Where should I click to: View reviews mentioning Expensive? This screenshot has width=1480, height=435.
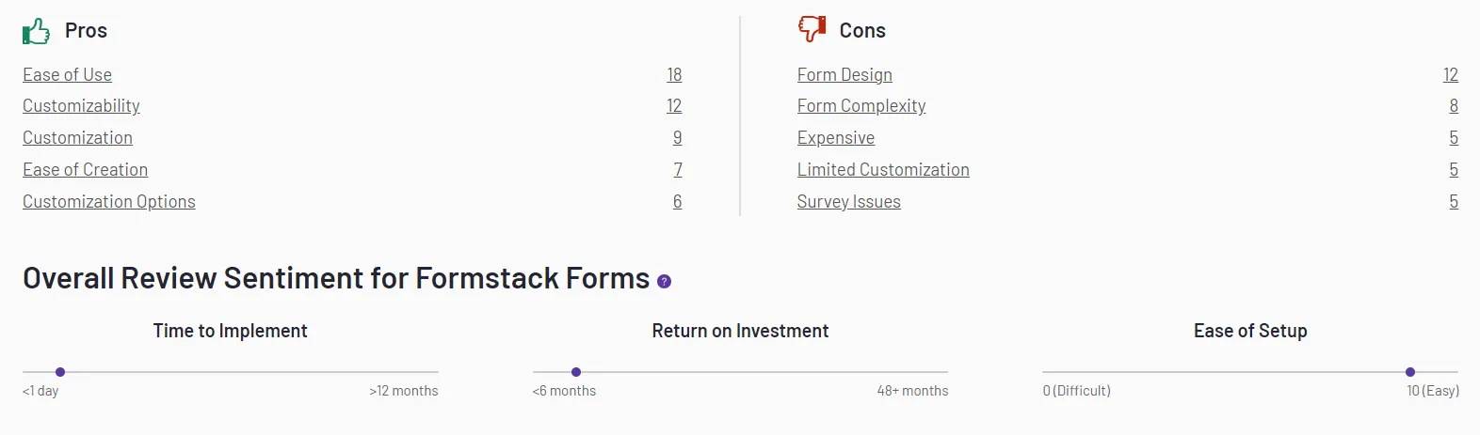coord(836,138)
